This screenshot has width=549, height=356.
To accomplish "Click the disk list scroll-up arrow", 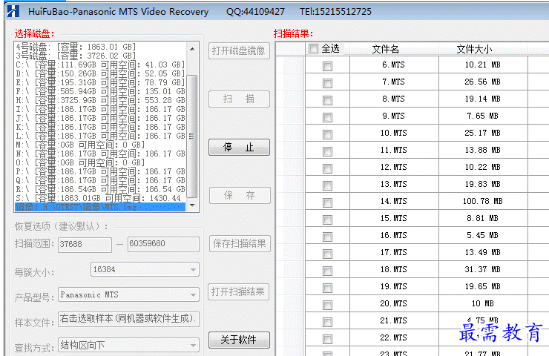I will tap(192, 49).
